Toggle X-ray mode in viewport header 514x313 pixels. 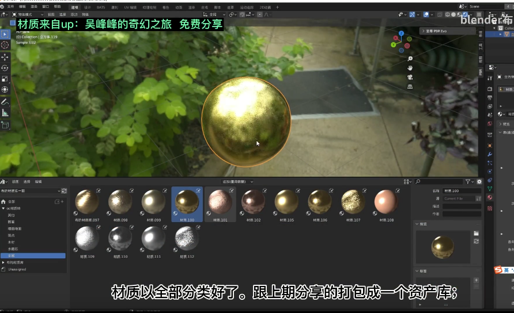pyautogui.click(x=440, y=14)
